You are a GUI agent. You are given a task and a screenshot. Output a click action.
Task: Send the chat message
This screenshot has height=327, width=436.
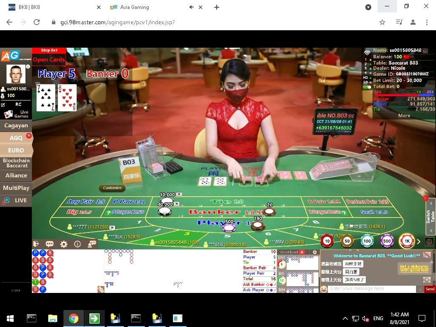pos(430,289)
